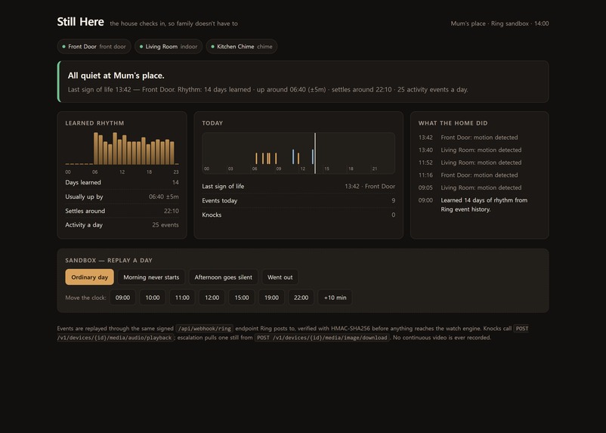Image resolution: width=606 pixels, height=433 pixels.
Task: Click the green status dot on Front Door chip
Action: pos(63,46)
